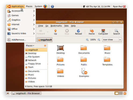
Task: Close the Places sidebar pane
Action: coord(45,46)
